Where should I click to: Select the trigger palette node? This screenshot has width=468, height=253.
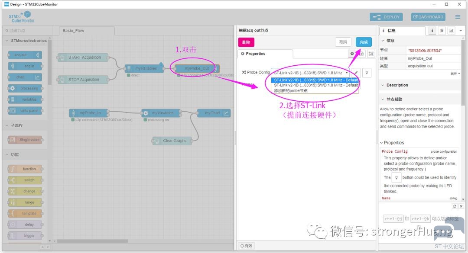tap(25, 236)
